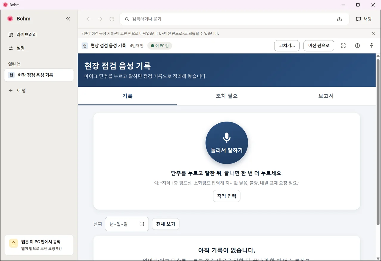Image resolution: width=381 pixels, height=261 pixels.
Task: Select 현장 점검 음성 기록 in open apps
Action: tap(39, 75)
